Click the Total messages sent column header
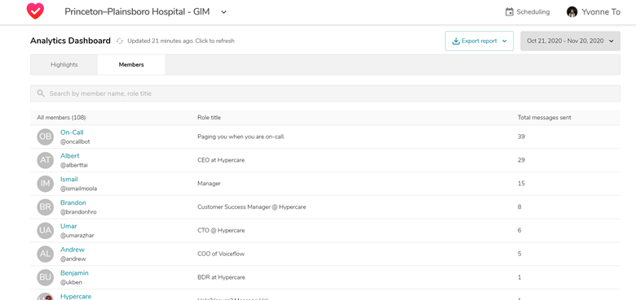The width and height of the screenshot is (636, 300). tap(545, 118)
